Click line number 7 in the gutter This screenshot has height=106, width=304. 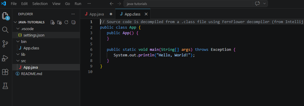point(91,55)
